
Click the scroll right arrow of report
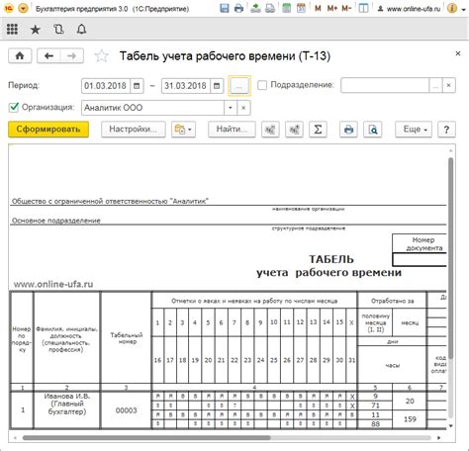[x=438, y=438]
